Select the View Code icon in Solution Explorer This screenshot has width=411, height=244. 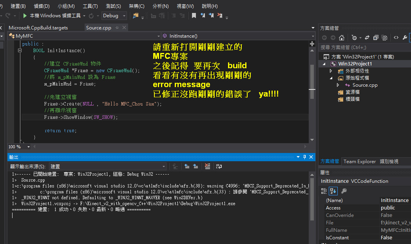(396, 37)
